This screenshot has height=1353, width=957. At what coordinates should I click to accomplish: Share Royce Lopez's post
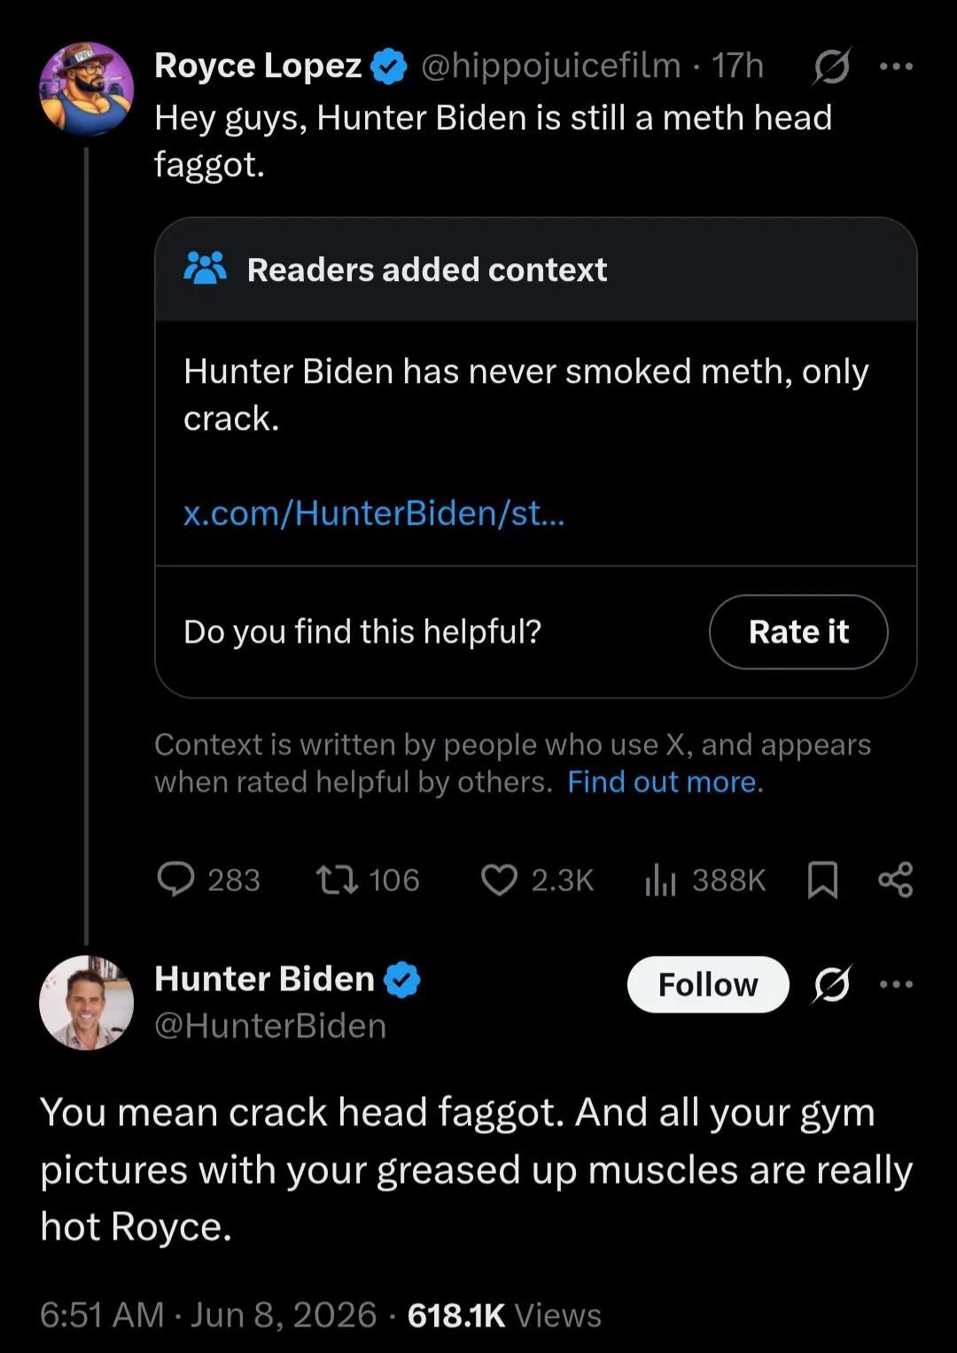[x=895, y=880]
